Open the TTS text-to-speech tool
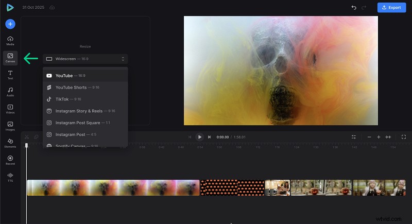Viewport: 412px width, 224px height. coord(10,177)
